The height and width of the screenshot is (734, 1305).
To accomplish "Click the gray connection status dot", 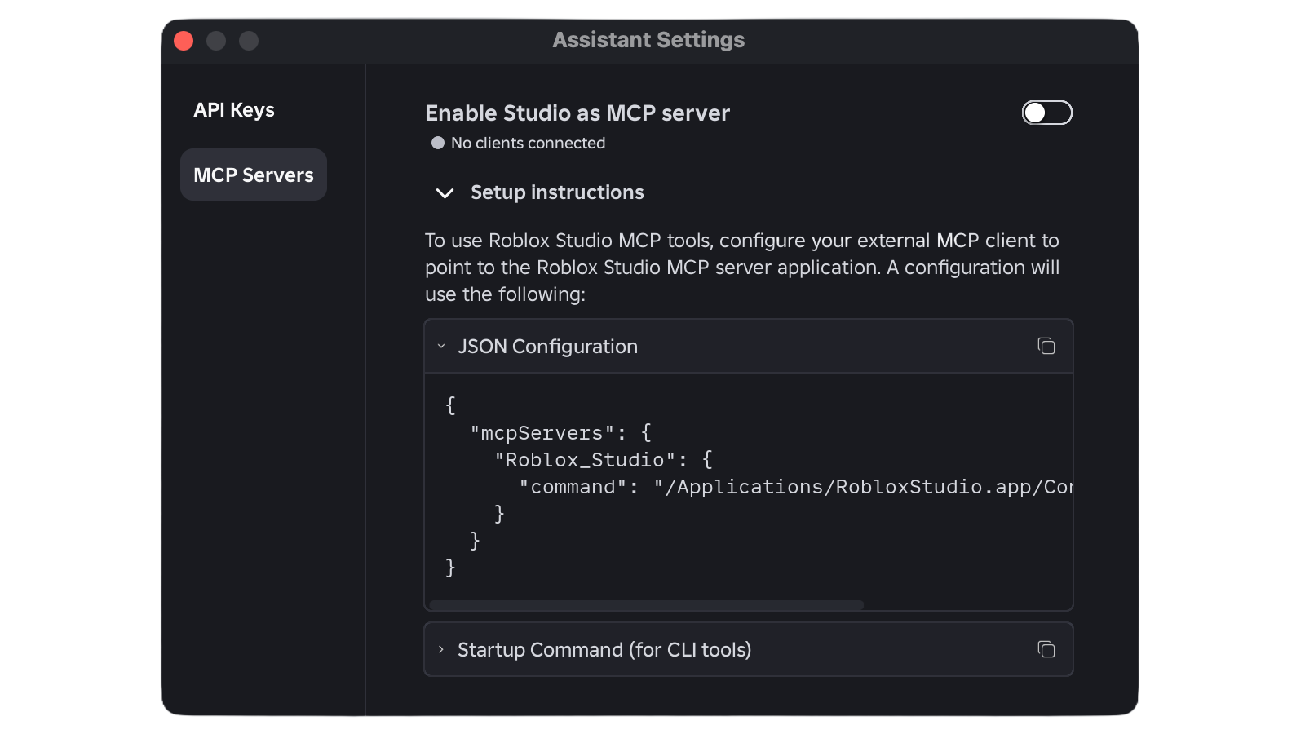I will click(x=438, y=143).
